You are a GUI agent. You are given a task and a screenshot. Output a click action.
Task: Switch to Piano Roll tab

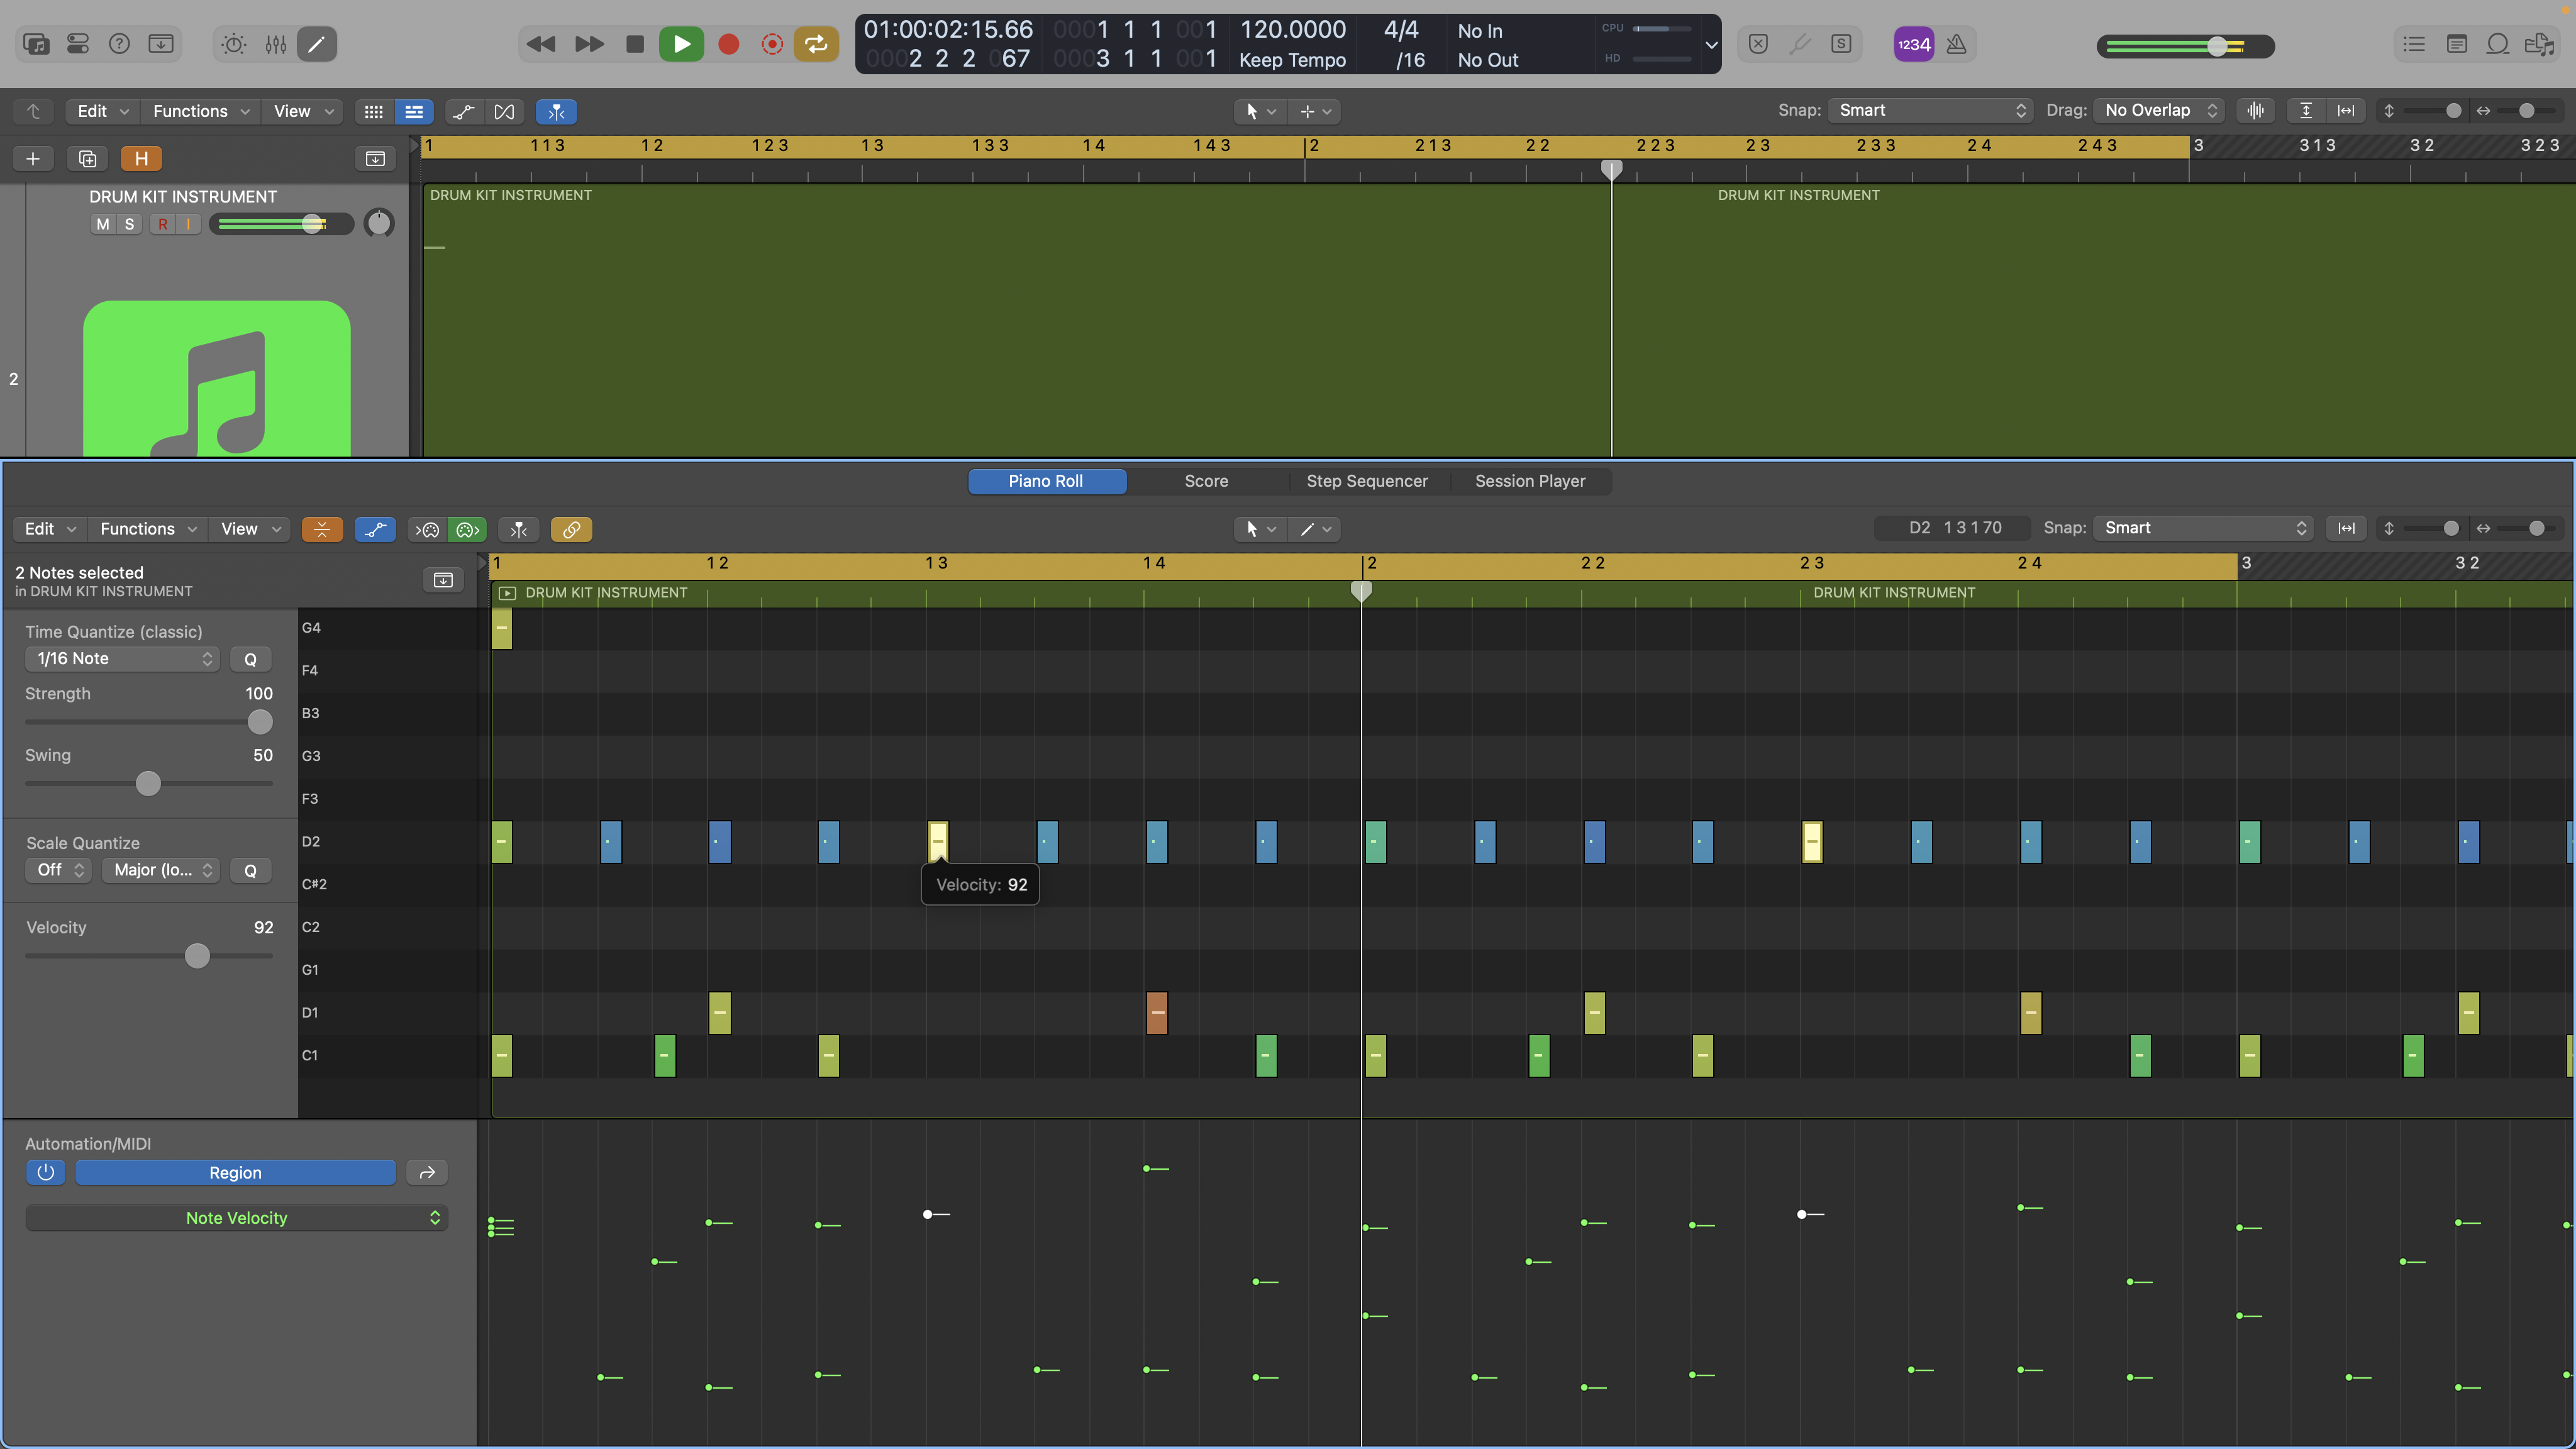coord(1046,481)
